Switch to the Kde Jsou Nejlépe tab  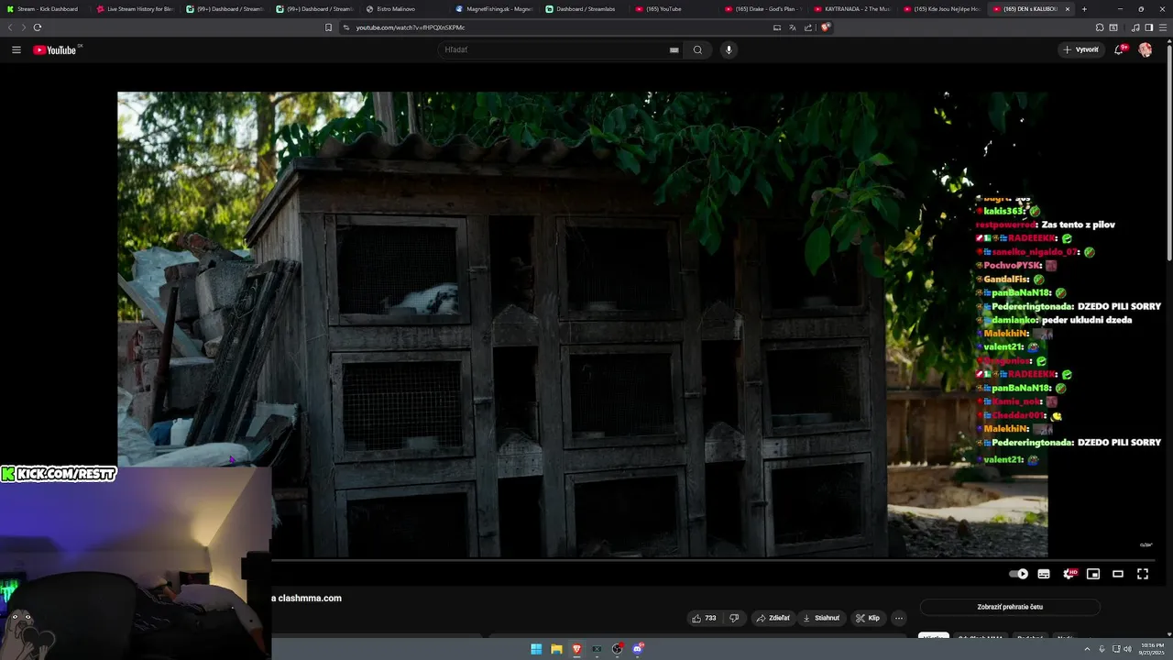[944, 9]
